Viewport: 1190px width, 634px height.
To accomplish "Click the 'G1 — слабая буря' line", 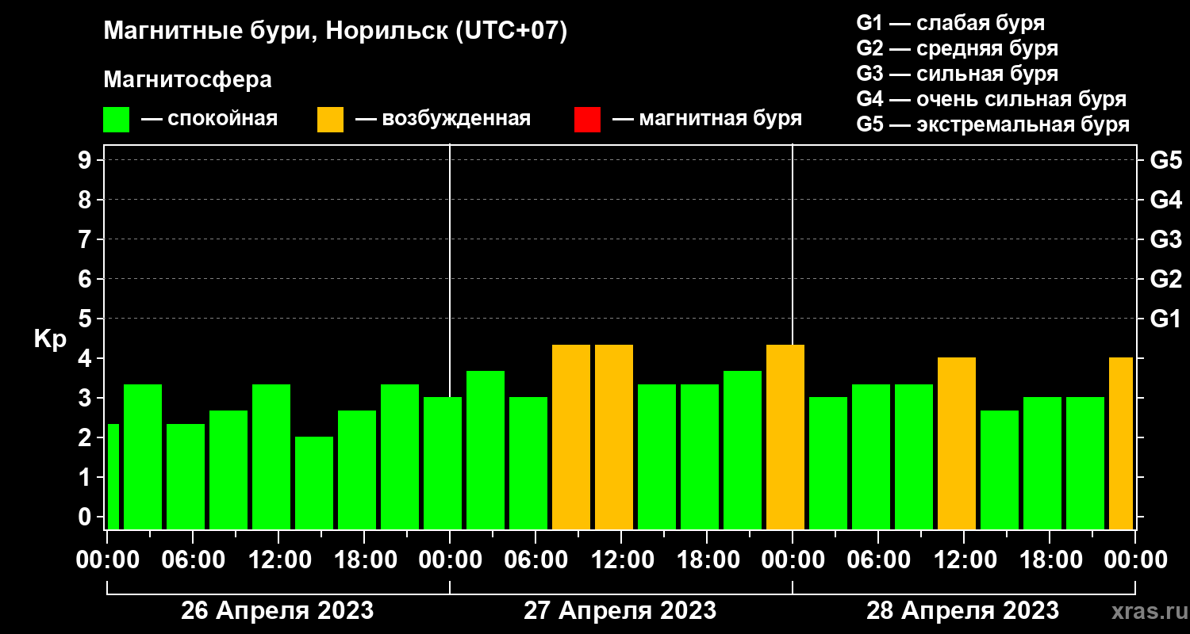I will pyautogui.click(x=950, y=22).
